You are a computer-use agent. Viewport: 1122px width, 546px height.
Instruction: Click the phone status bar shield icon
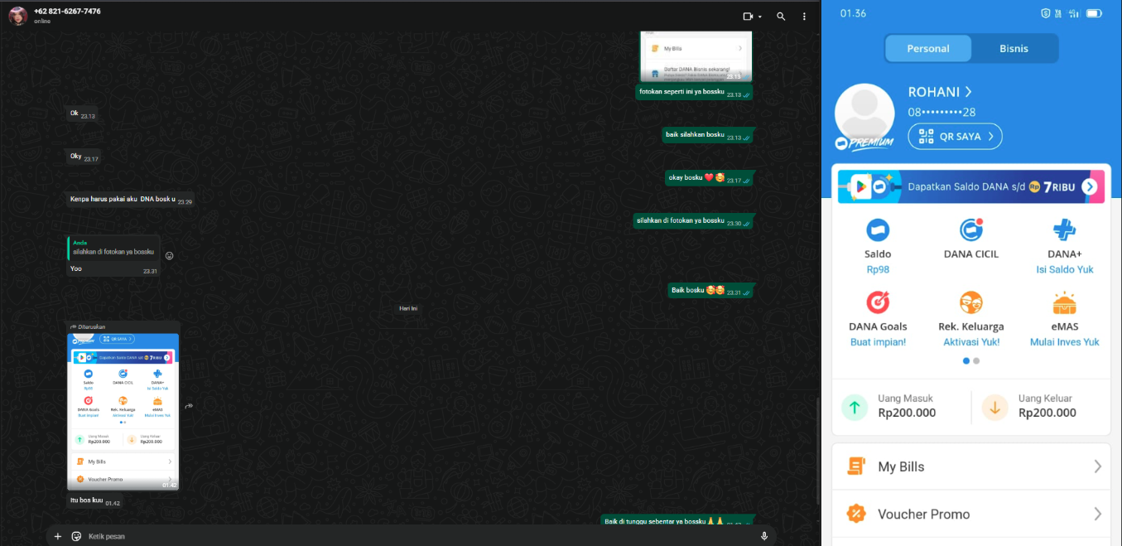tap(1046, 13)
